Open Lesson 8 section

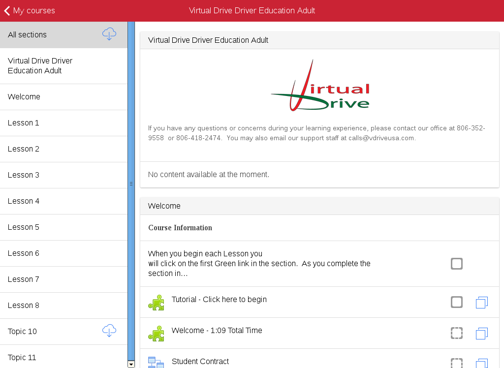point(63,305)
